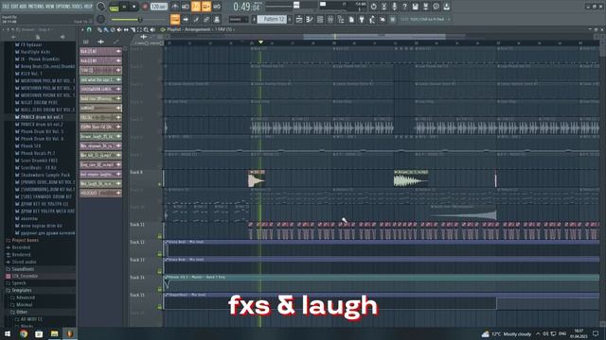The image size is (606, 340).
Task: Select the playlist paint brush tool
Action: tap(106, 29)
